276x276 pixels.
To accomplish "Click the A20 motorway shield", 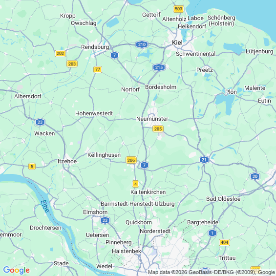I will [x=255, y=176].
